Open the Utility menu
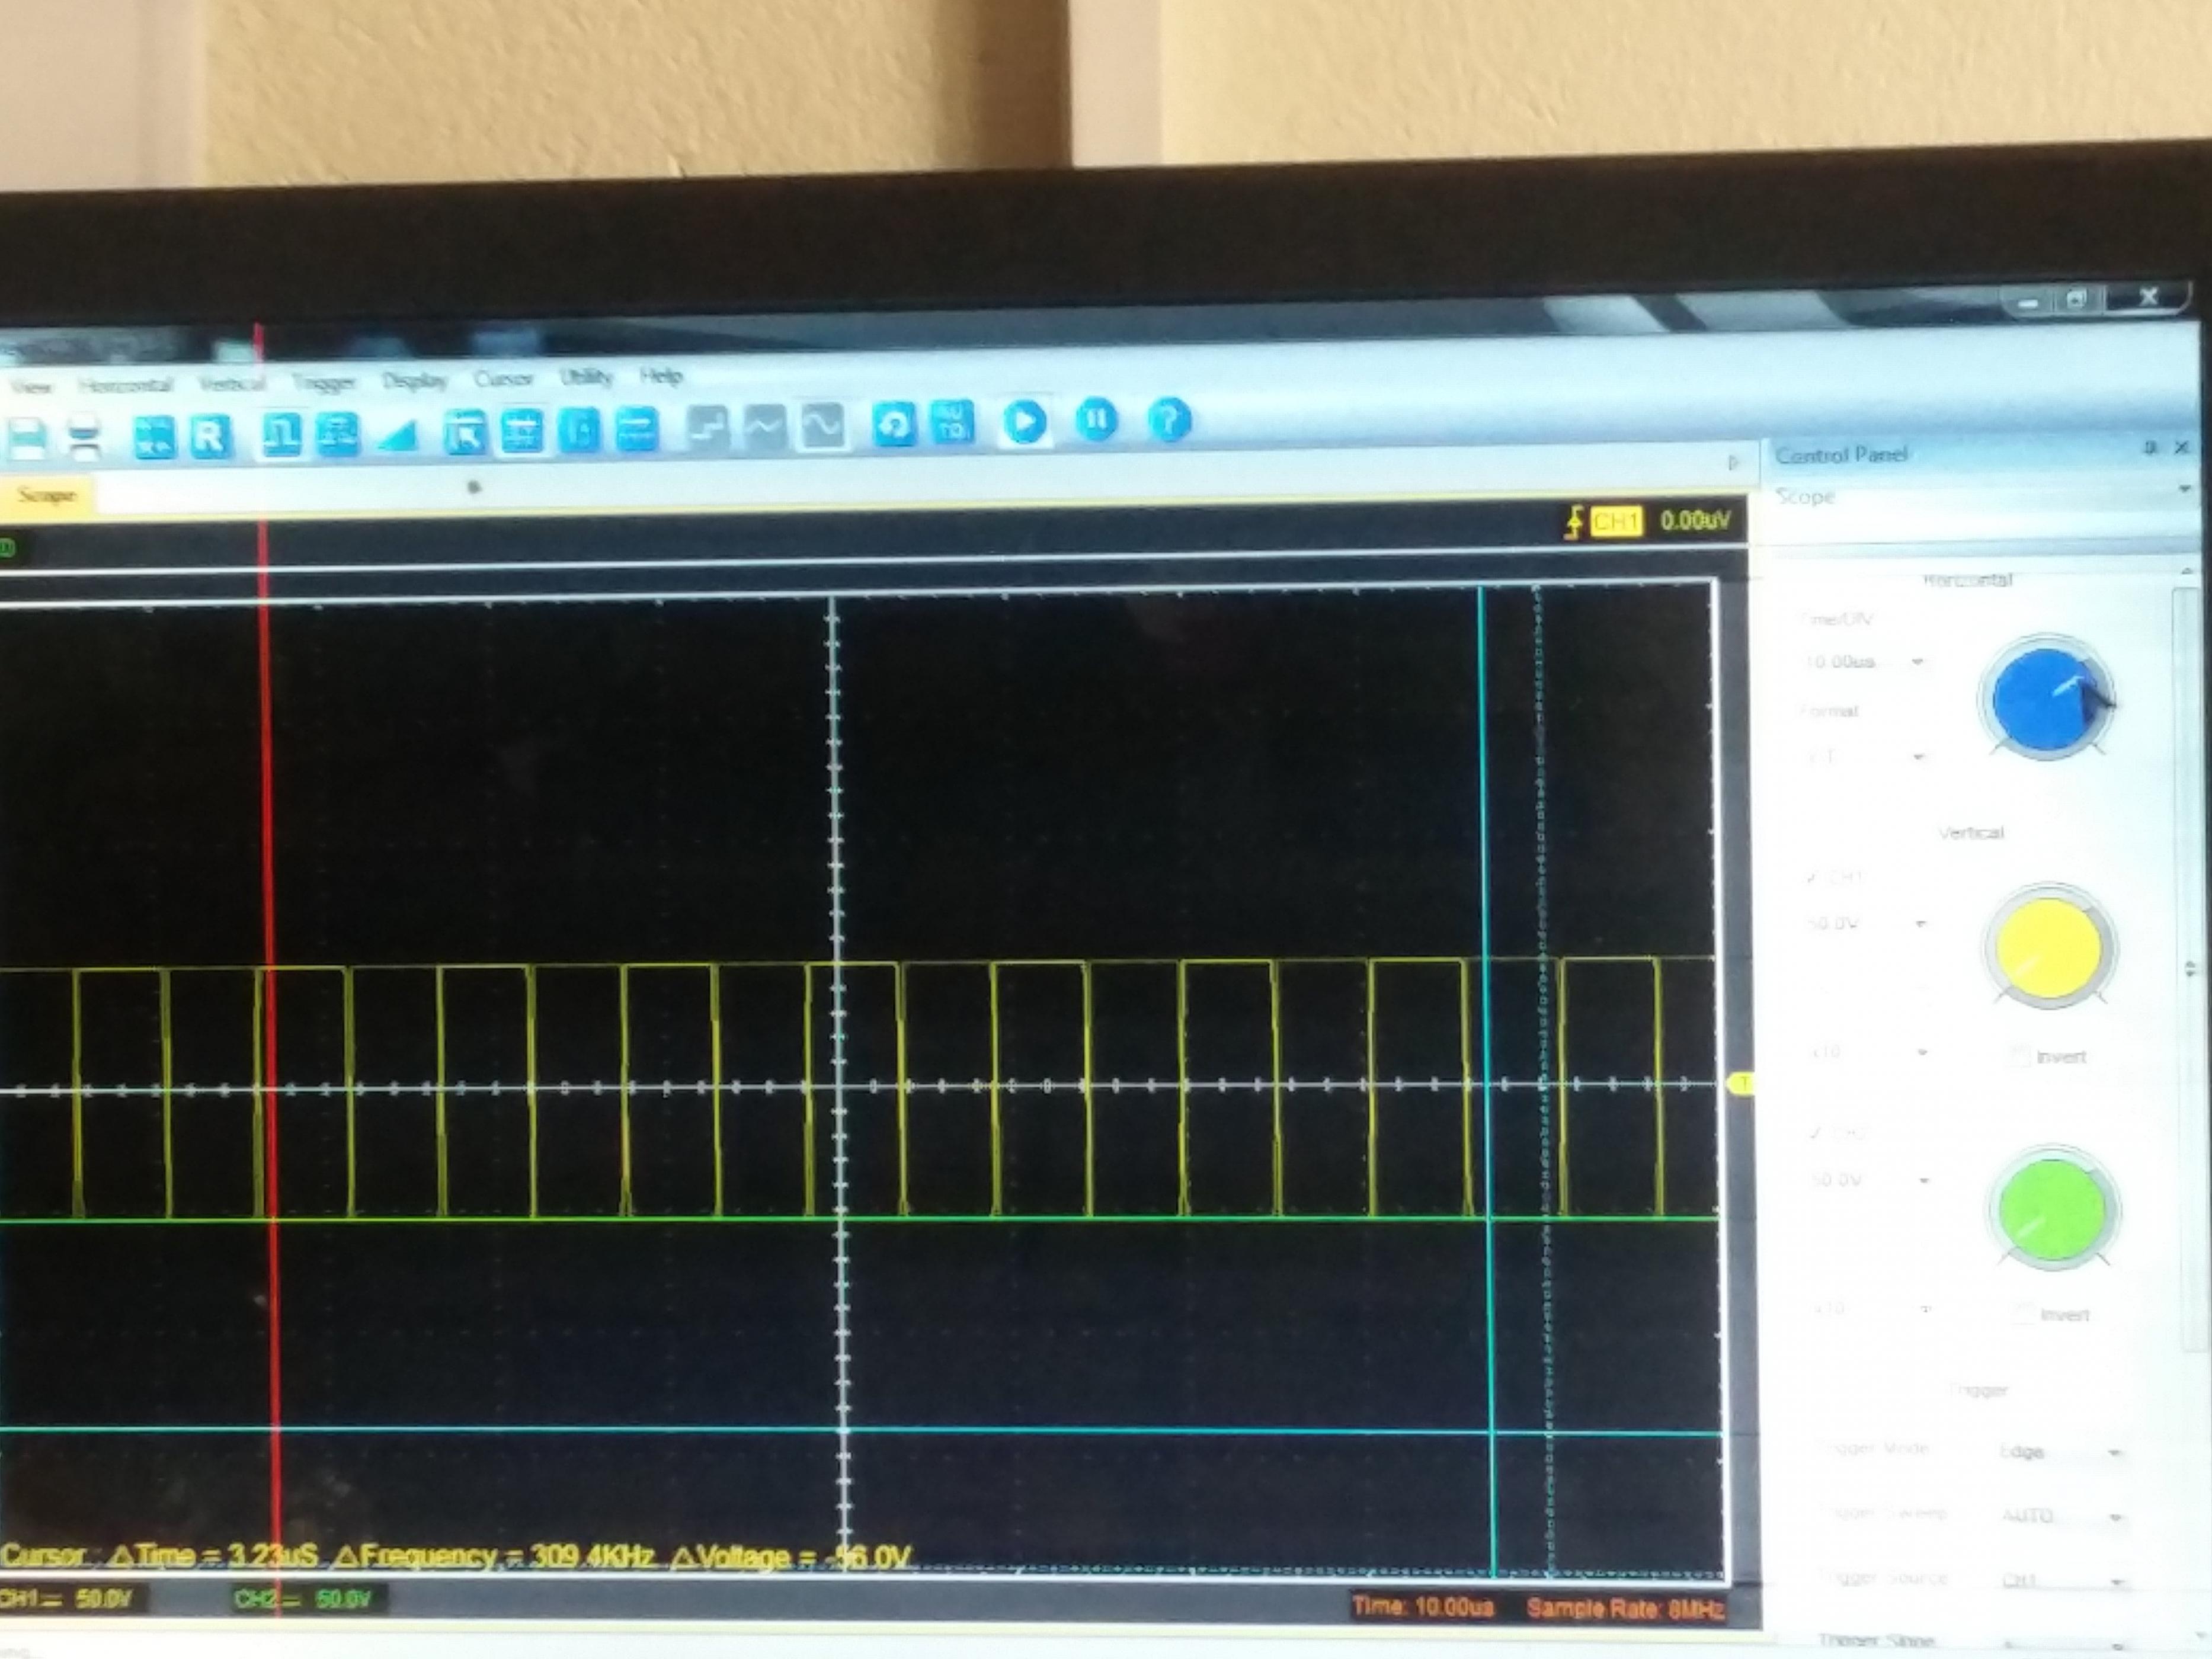 tap(586, 376)
